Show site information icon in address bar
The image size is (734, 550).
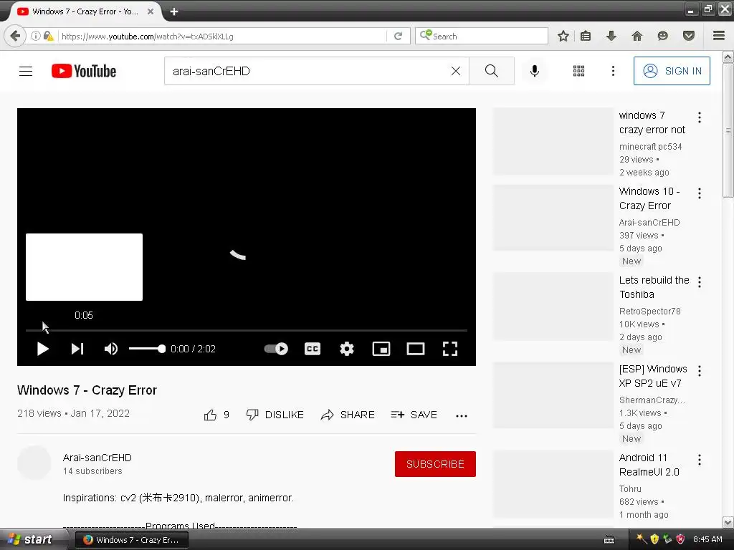coord(36,36)
